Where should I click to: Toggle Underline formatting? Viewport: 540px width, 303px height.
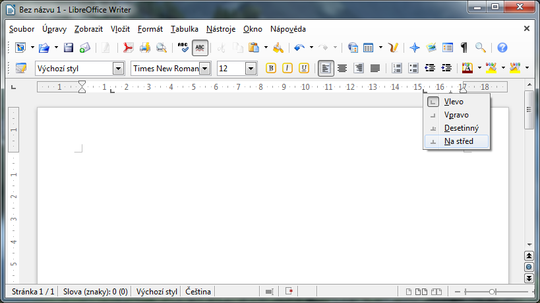tap(304, 68)
